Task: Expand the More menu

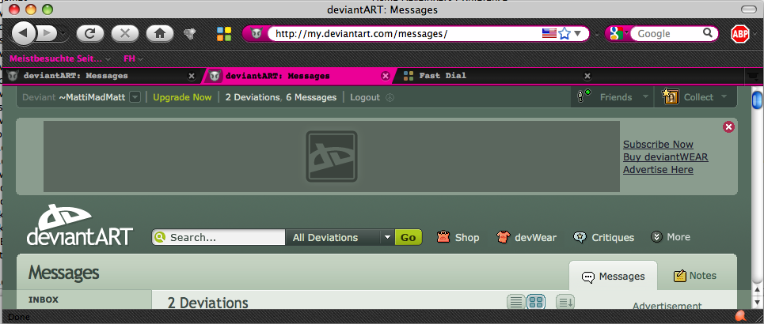Action: (x=671, y=237)
